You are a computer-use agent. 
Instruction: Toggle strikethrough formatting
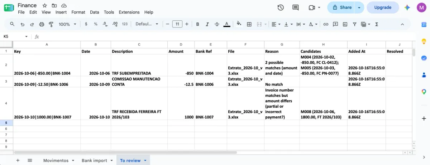tap(217, 24)
